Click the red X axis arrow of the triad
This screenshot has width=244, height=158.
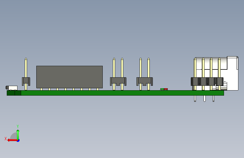tap(12, 140)
